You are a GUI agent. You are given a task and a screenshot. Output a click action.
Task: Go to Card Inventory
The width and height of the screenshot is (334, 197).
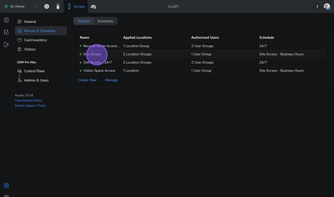(35, 40)
